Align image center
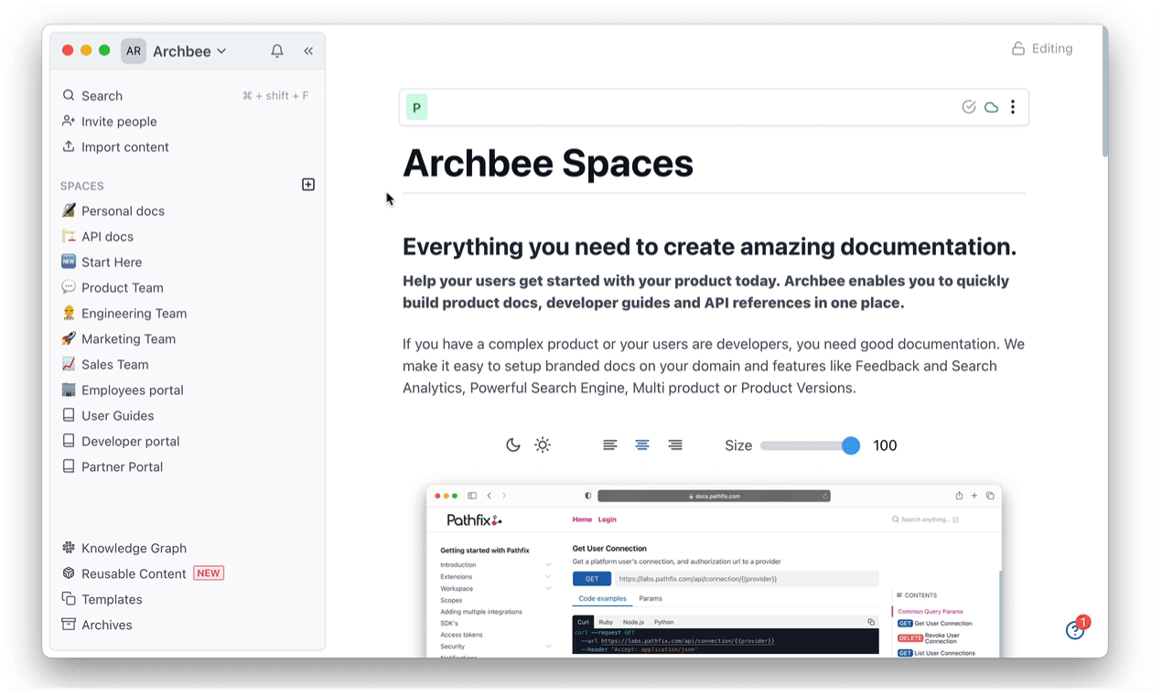 [642, 445]
